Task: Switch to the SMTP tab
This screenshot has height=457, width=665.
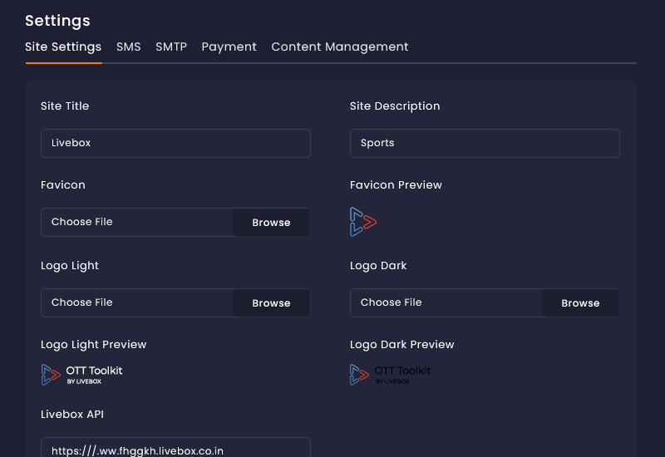Action: (x=171, y=47)
